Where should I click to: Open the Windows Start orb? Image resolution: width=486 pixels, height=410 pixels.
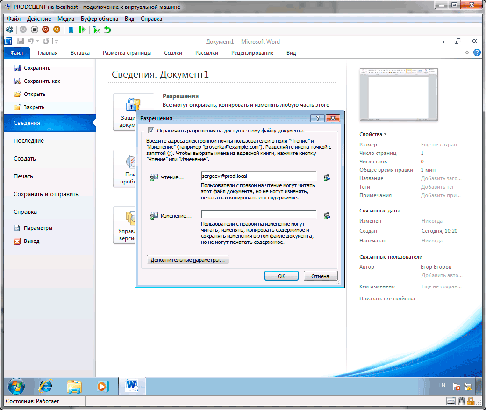pos(16,387)
